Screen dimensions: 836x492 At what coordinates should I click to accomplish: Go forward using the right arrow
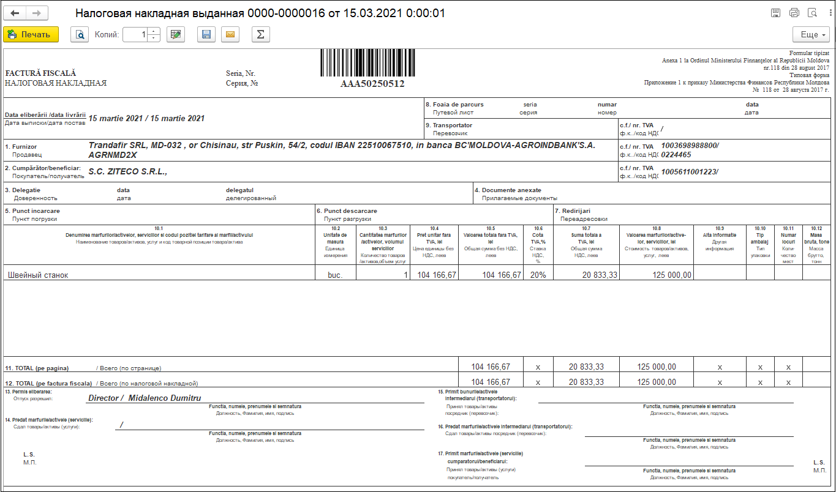click(37, 13)
